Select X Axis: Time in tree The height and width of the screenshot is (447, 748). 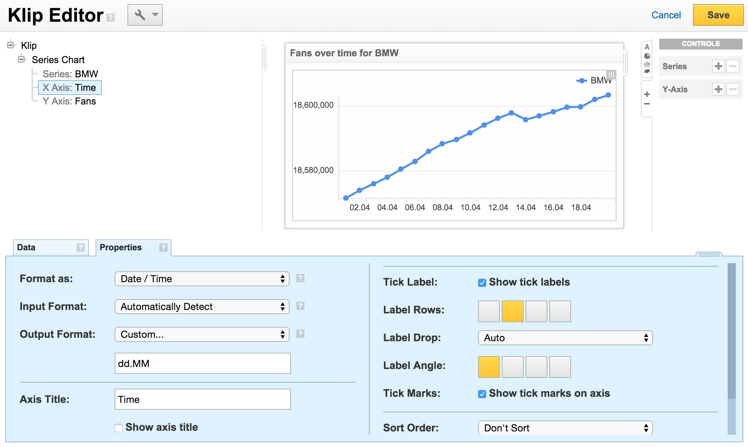point(70,88)
